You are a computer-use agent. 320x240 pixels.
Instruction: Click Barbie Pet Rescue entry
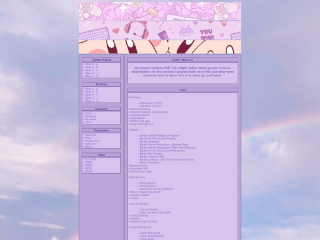click(x=151, y=153)
